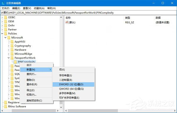Viewport: 177px width, 113px height.
Task: Select 项(K) in the submenu
Action: pyautogui.click(x=73, y=70)
